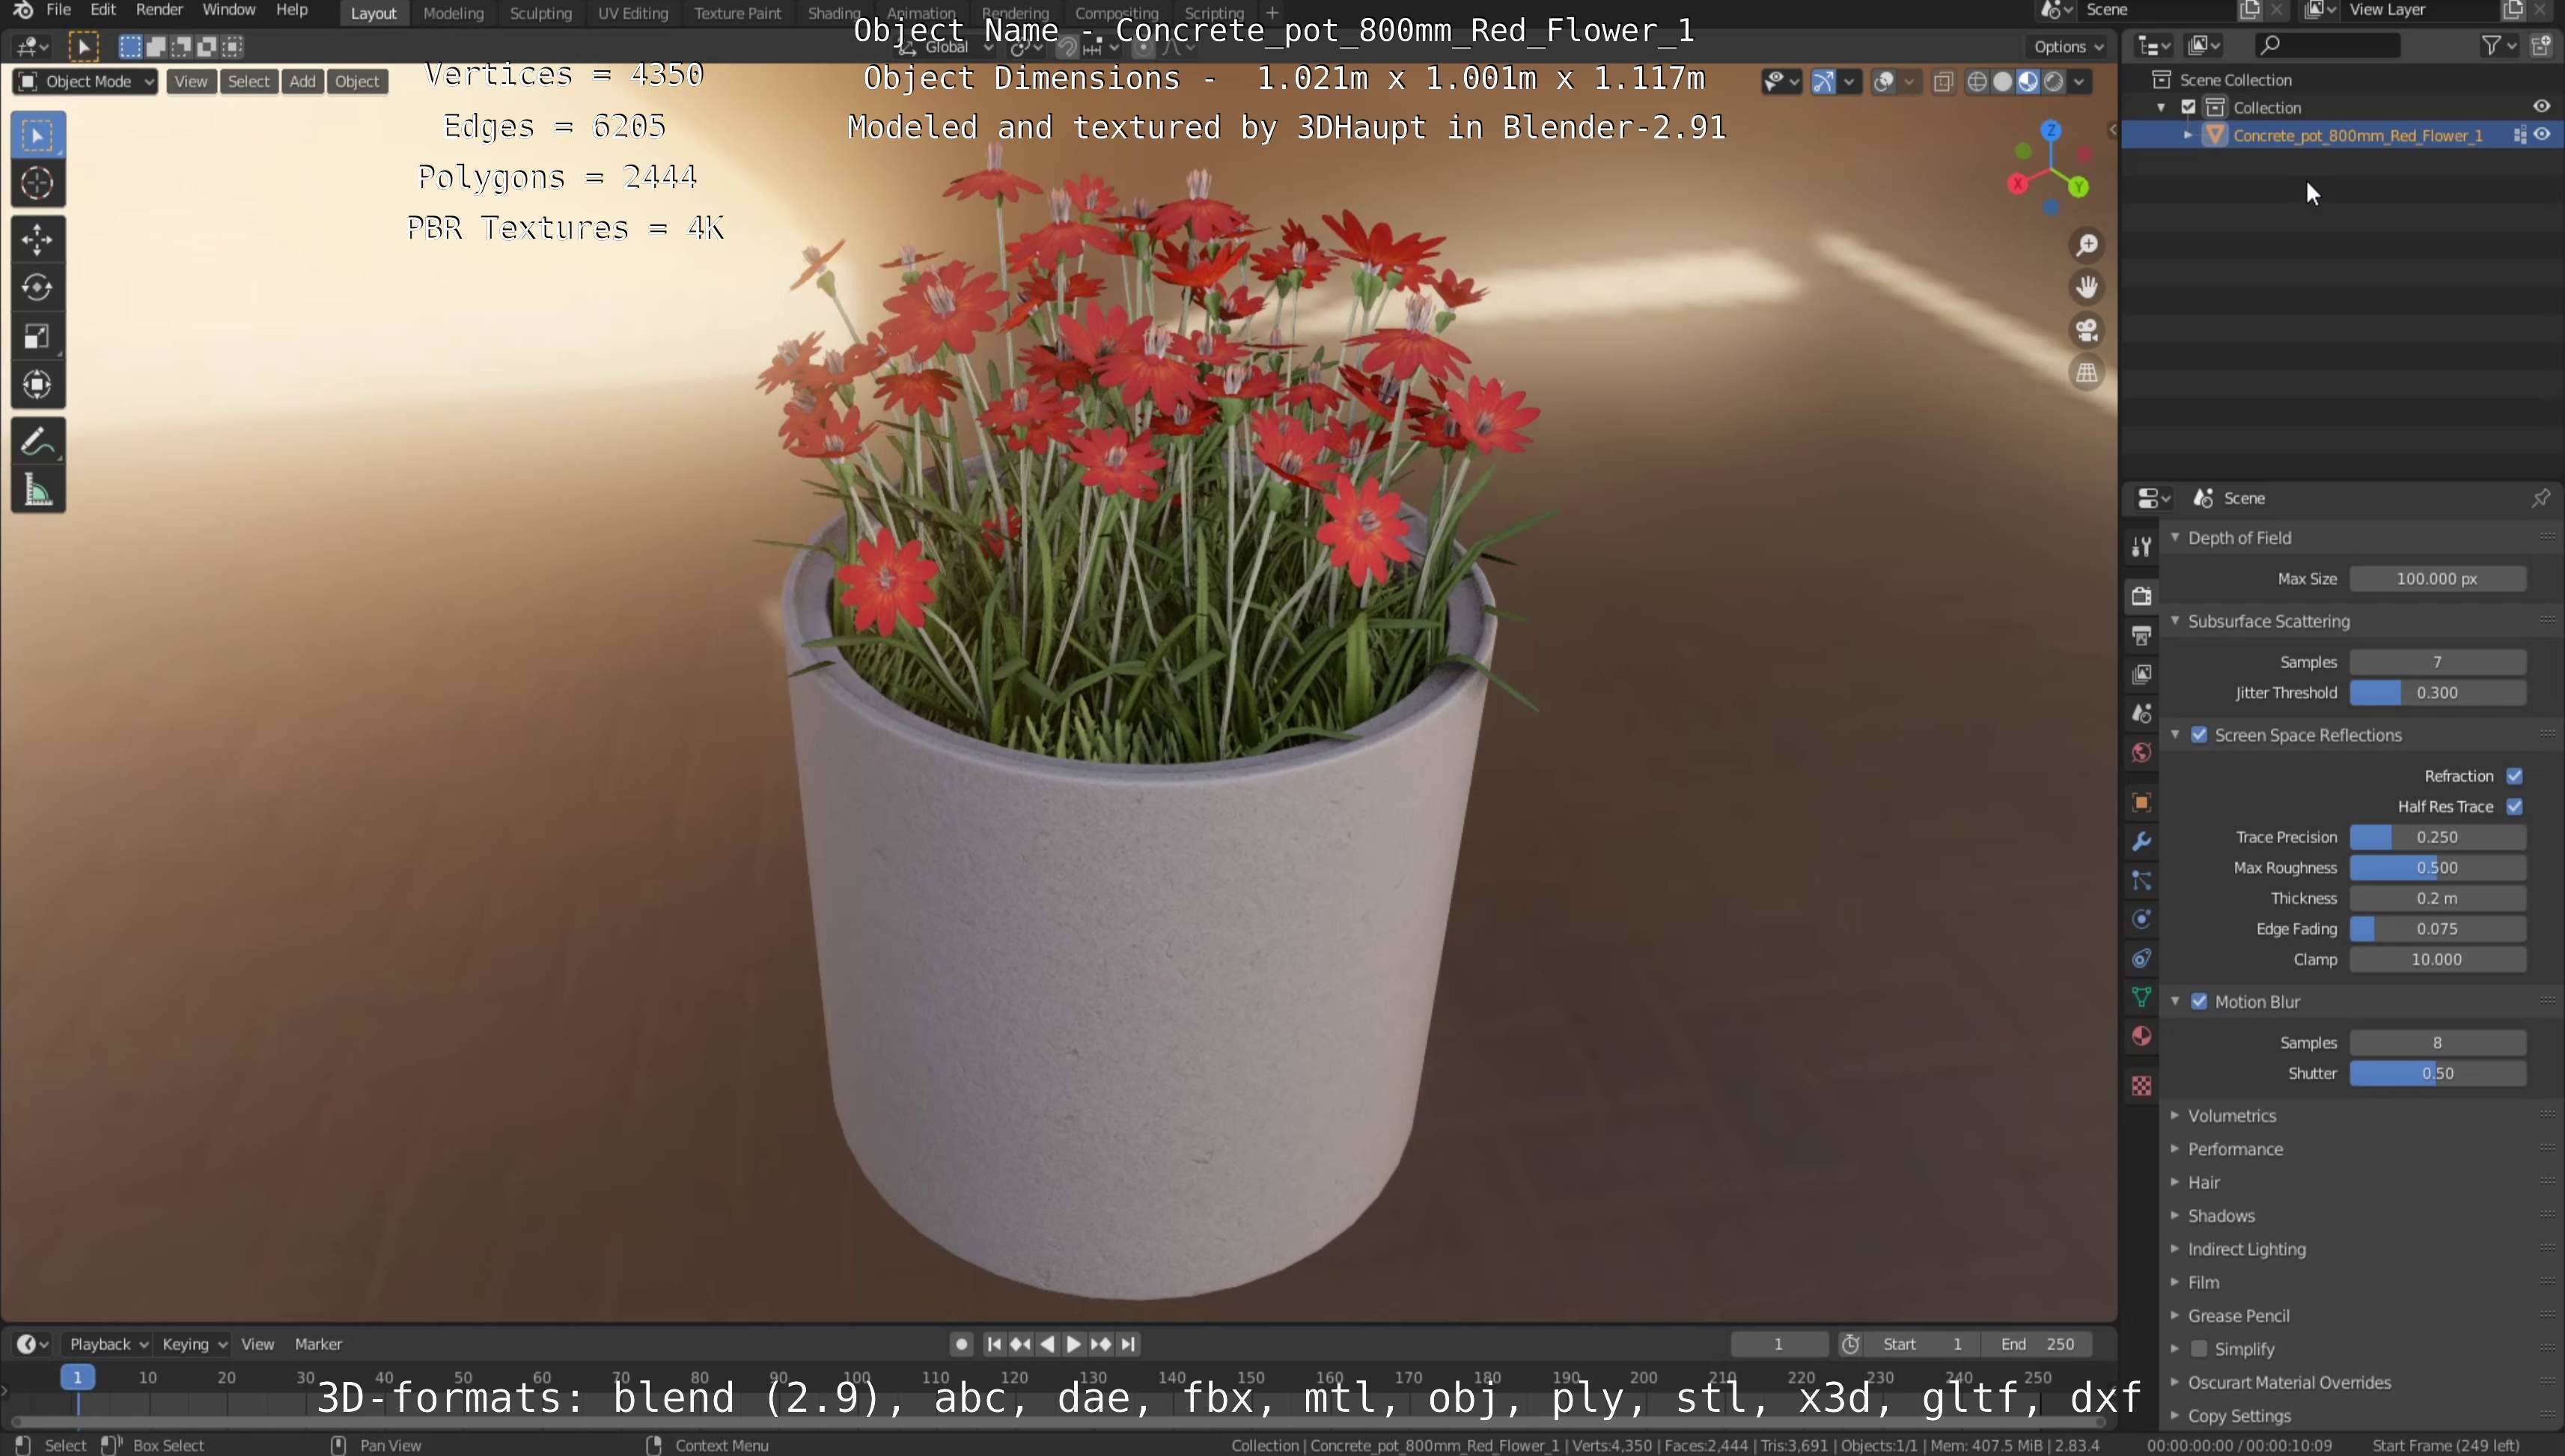2565x1456 pixels.
Task: Open the Object Constraints properties tab
Action: 2141,958
